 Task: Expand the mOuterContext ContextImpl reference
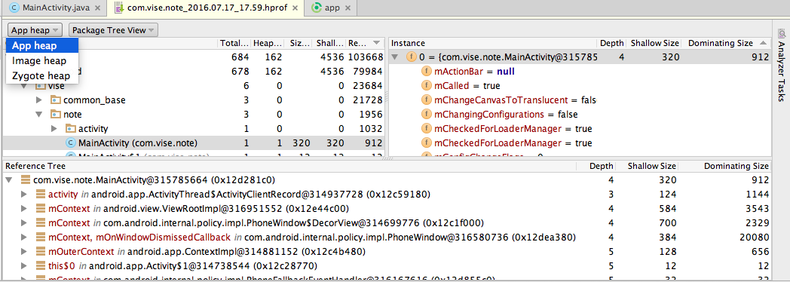pyautogui.click(x=23, y=251)
